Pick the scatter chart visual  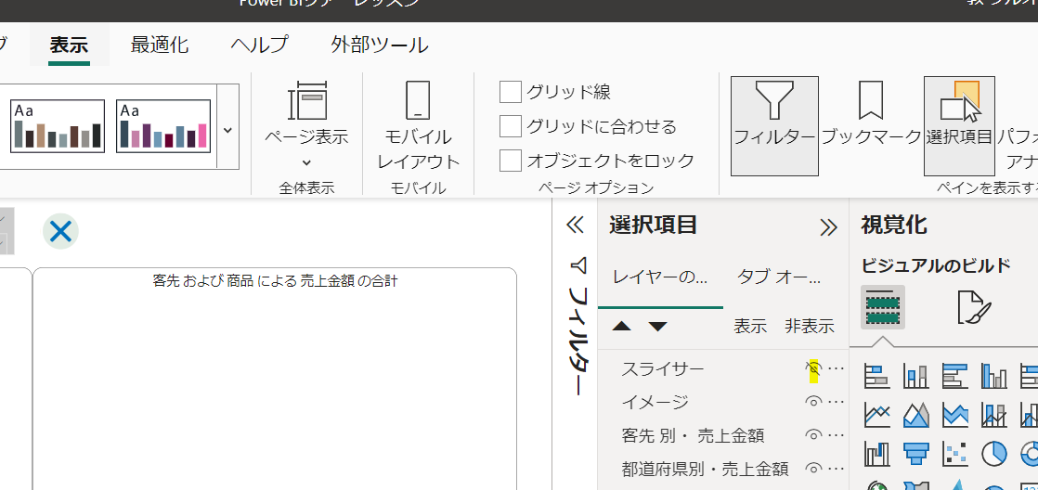point(955,453)
